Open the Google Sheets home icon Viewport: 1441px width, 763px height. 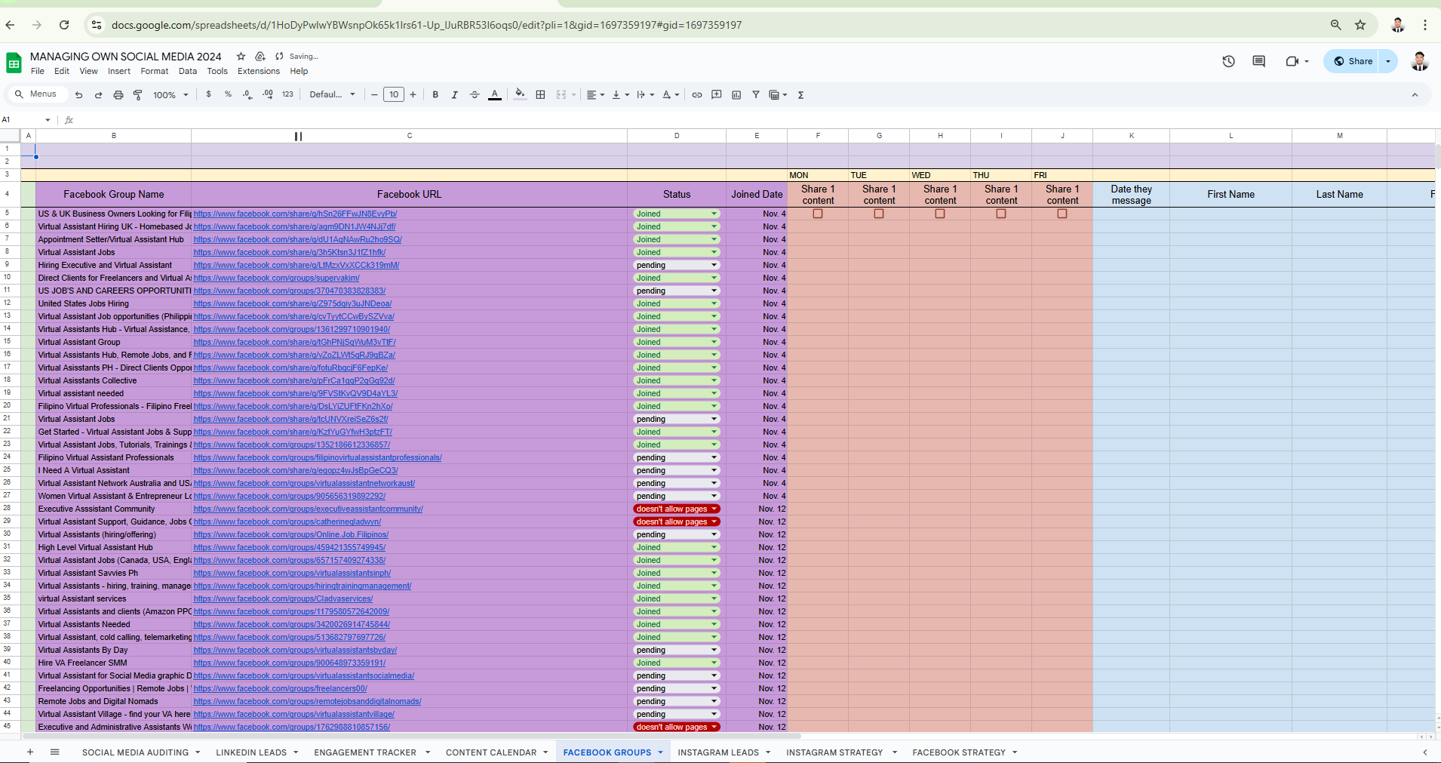14,63
